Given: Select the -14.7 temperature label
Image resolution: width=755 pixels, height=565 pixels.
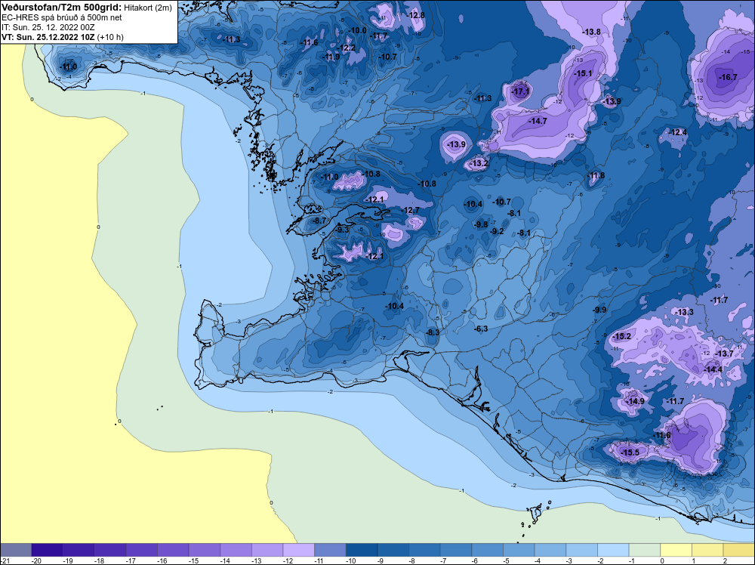Looking at the screenshot, I should coord(538,121).
